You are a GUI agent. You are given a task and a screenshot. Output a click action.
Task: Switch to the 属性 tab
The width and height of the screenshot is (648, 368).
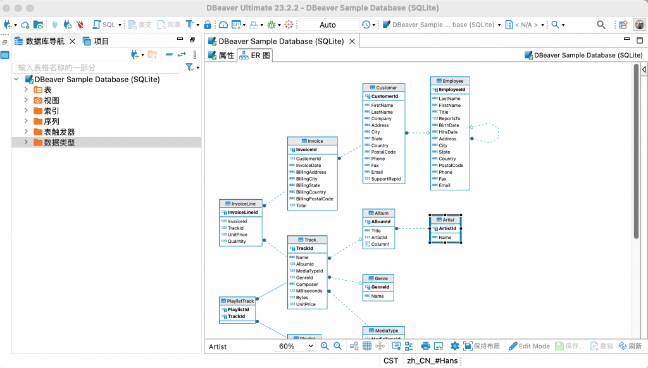tap(221, 55)
